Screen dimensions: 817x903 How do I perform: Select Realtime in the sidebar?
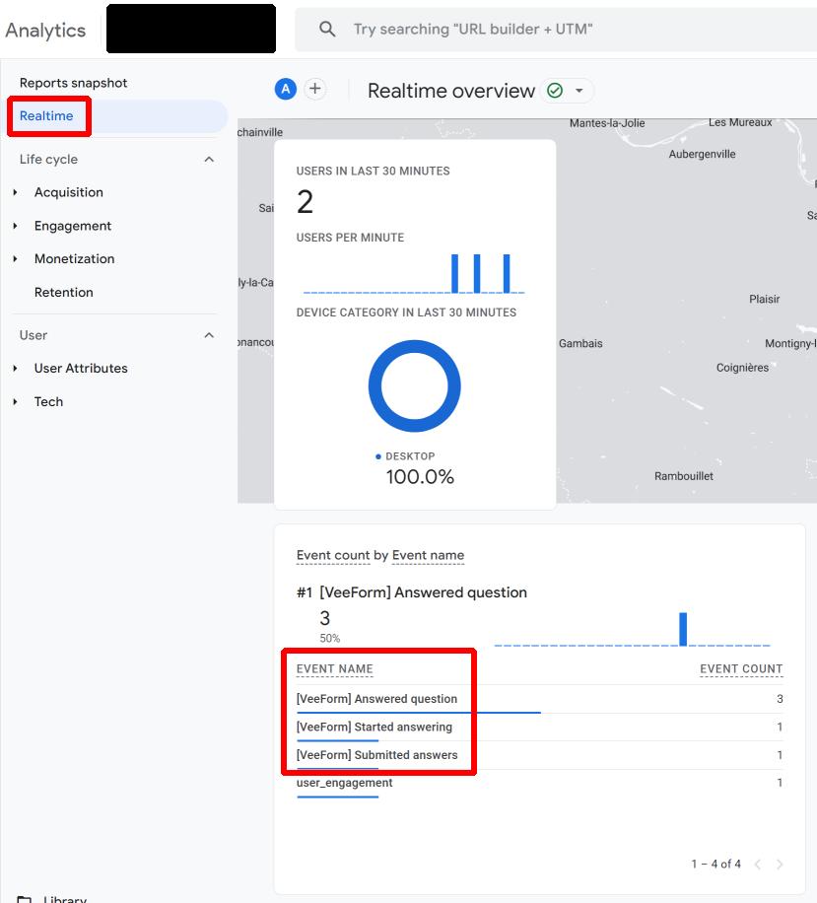[x=46, y=115]
